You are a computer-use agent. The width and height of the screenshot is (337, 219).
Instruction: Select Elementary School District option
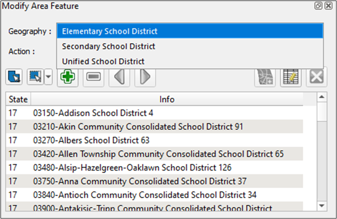pyautogui.click(x=190, y=31)
